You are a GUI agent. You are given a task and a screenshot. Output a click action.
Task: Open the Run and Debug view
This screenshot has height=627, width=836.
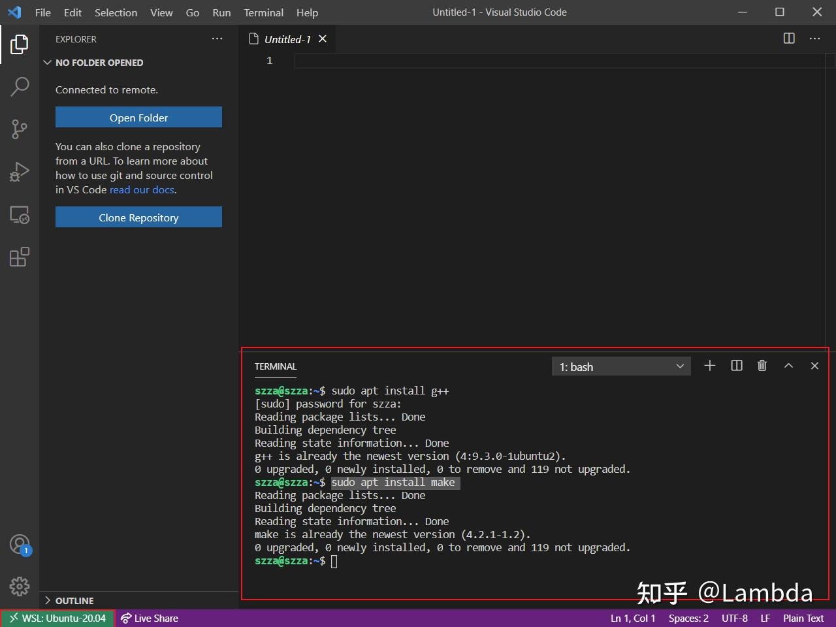[x=19, y=171]
